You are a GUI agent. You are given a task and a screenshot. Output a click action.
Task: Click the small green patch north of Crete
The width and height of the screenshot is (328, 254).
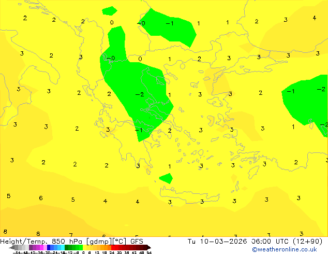pyautogui.click(x=166, y=178)
